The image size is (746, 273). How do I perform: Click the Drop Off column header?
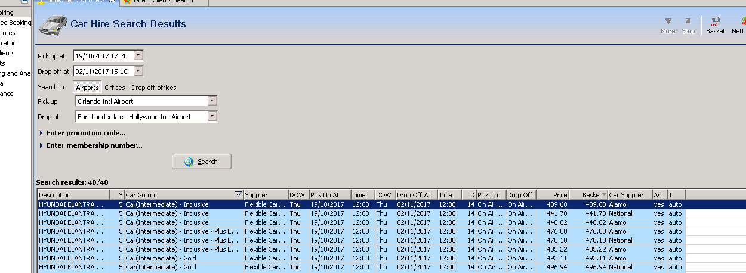coord(520,195)
